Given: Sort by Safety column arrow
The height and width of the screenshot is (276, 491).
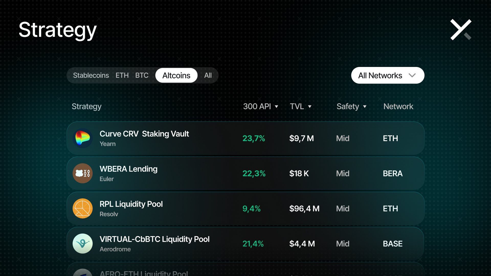Looking at the screenshot, I should 365,107.
